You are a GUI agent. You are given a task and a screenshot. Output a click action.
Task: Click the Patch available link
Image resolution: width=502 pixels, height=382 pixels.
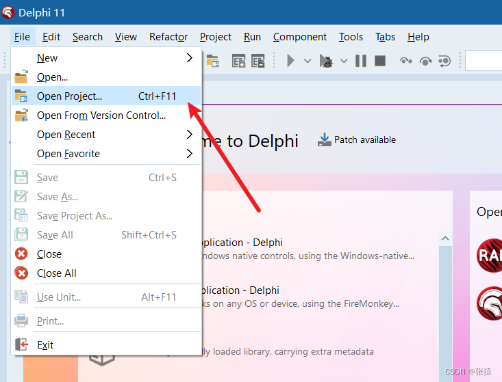365,139
